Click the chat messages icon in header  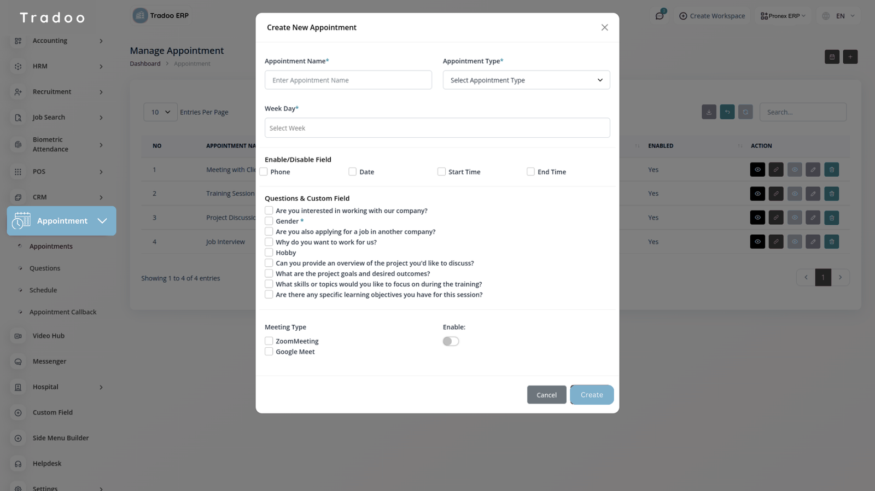[660, 16]
